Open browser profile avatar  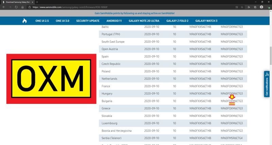261,7
